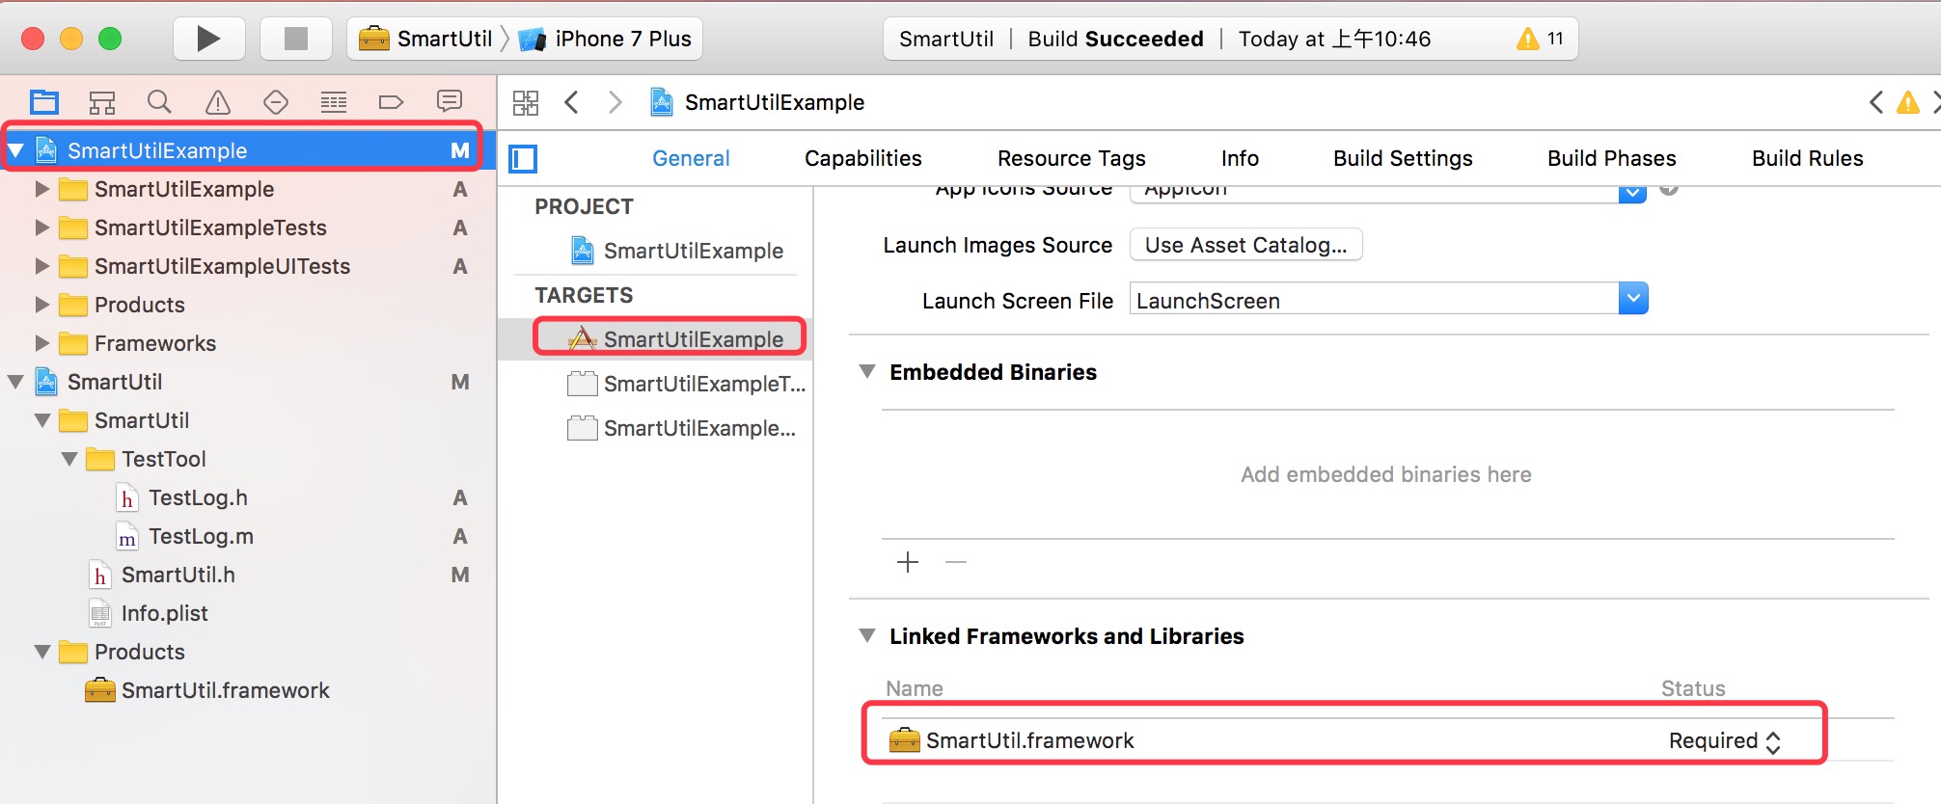
Task: Open the find navigator magnifier icon
Action: tap(159, 101)
